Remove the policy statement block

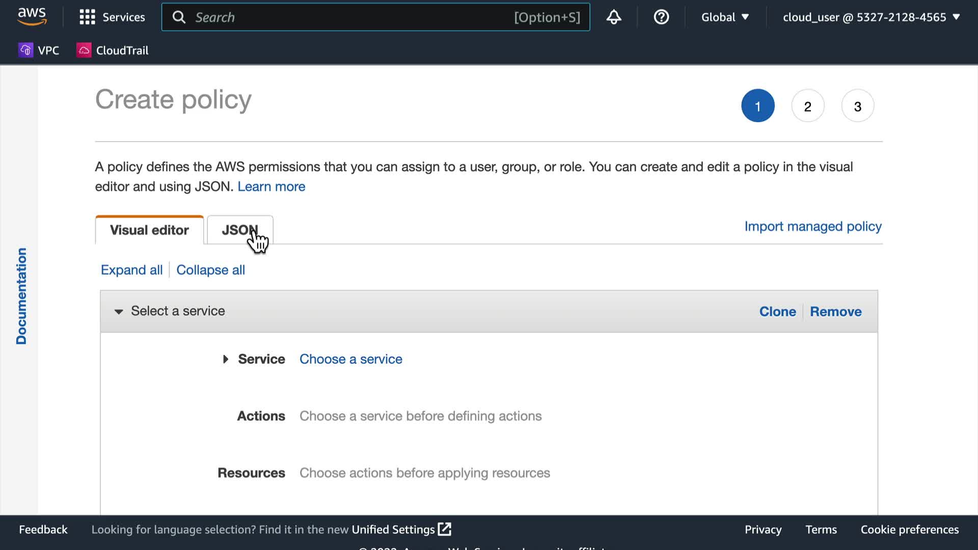click(835, 312)
